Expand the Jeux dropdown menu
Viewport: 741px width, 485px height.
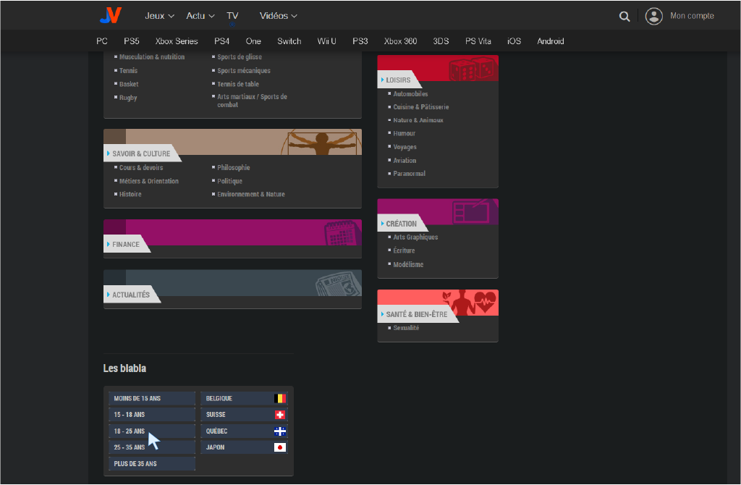point(159,16)
